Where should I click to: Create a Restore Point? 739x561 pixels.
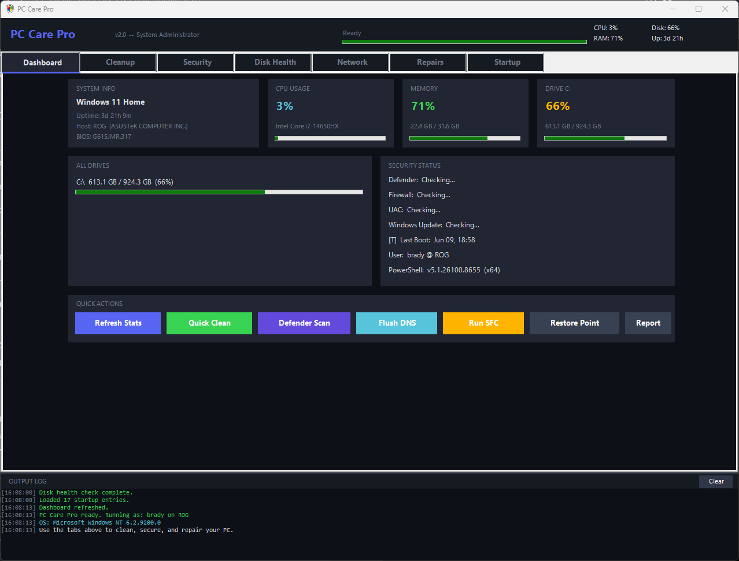[574, 323]
